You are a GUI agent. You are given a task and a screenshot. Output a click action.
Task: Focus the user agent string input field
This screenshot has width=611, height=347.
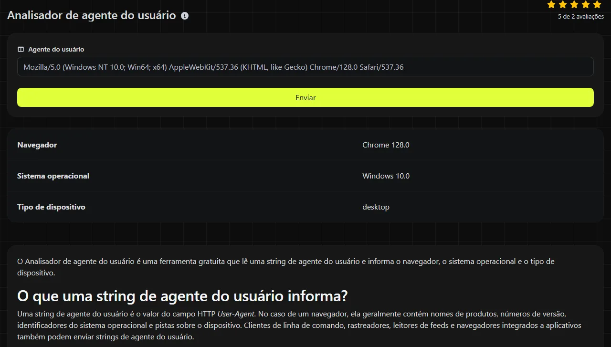[305, 67]
